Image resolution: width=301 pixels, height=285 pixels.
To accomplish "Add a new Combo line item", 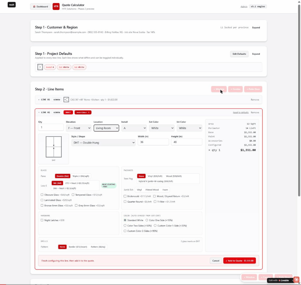I will (235, 89).
